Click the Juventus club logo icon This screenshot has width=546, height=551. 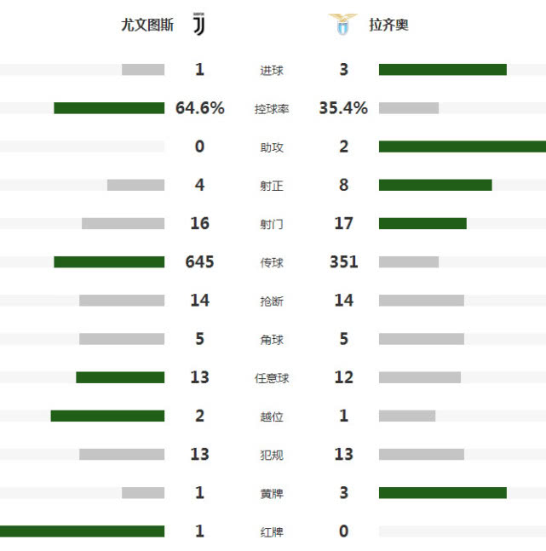[199, 24]
